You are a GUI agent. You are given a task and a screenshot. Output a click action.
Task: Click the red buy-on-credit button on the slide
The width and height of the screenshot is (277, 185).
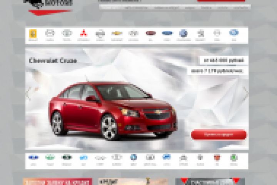[219, 135]
